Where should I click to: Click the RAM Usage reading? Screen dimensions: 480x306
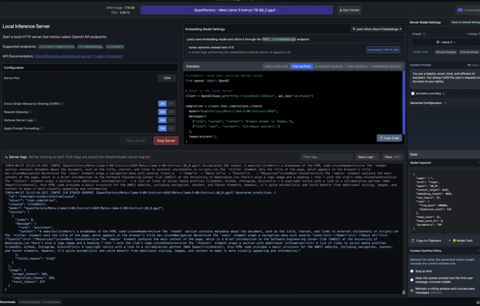click(x=120, y=8)
